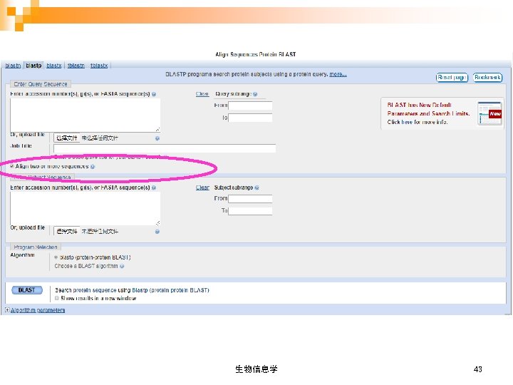Open the New Default Parameters info thumbnail
Viewport: 513px width, 385px height.
point(489,113)
